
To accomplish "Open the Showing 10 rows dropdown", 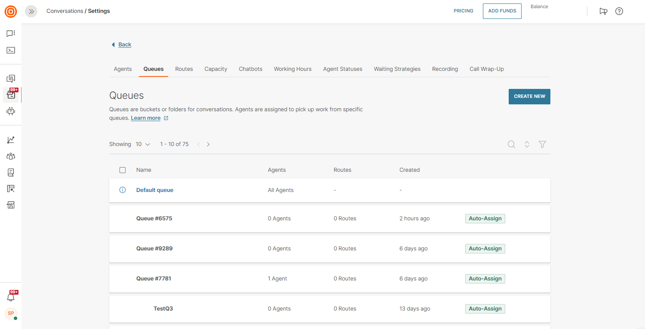I will point(143,144).
